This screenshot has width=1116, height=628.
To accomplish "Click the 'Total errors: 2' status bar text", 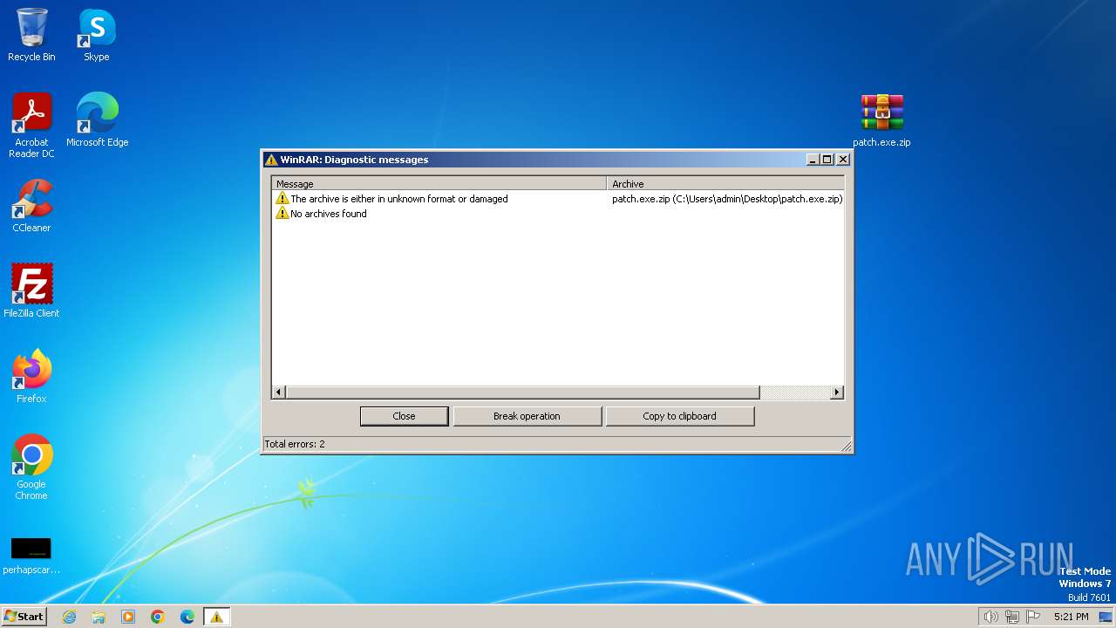I will coord(295,444).
